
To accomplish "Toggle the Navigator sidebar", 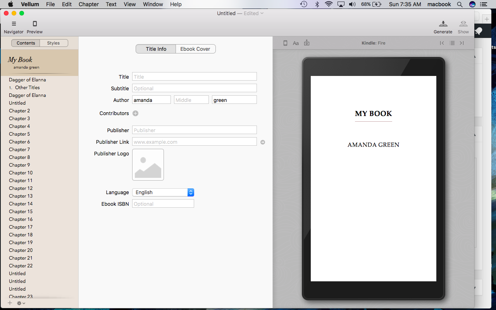I will point(14,24).
